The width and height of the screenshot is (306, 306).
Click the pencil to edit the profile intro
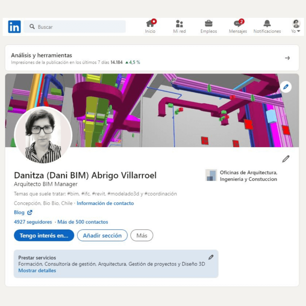click(x=286, y=159)
